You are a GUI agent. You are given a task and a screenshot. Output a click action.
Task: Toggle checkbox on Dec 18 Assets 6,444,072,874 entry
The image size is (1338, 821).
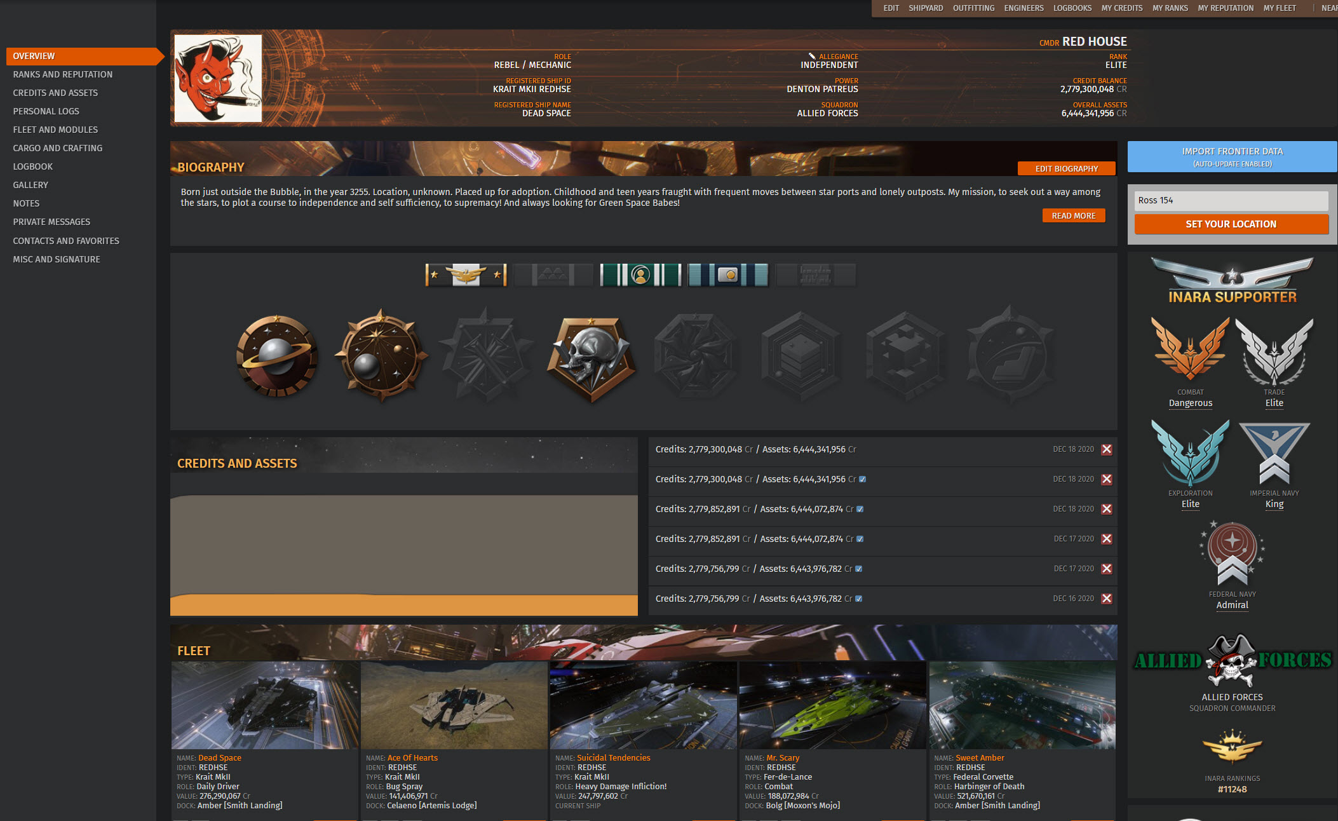860,509
